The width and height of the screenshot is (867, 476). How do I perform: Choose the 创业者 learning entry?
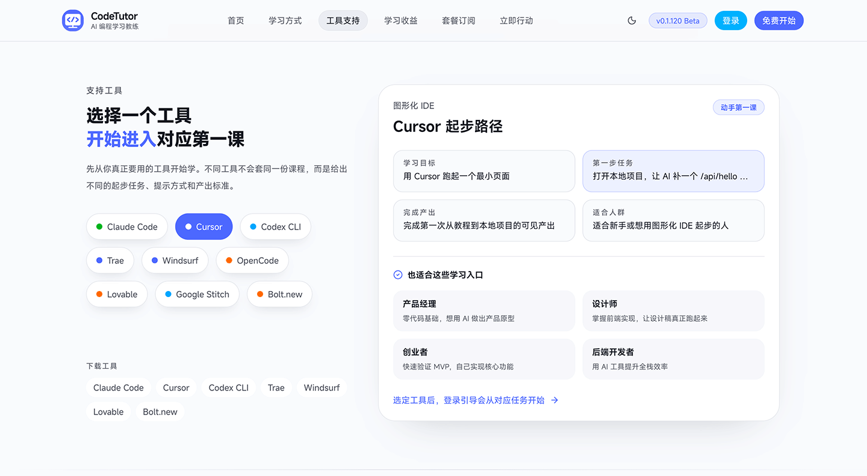tap(484, 359)
